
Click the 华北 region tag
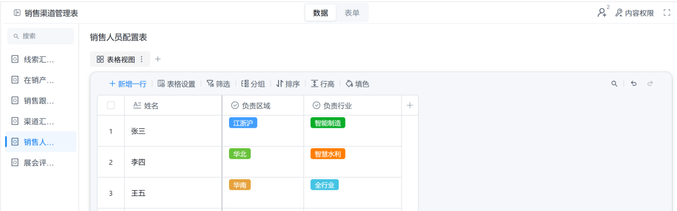pos(240,154)
